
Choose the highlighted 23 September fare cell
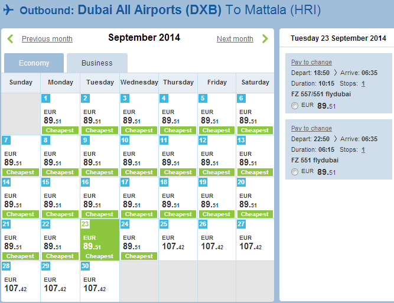(100, 240)
